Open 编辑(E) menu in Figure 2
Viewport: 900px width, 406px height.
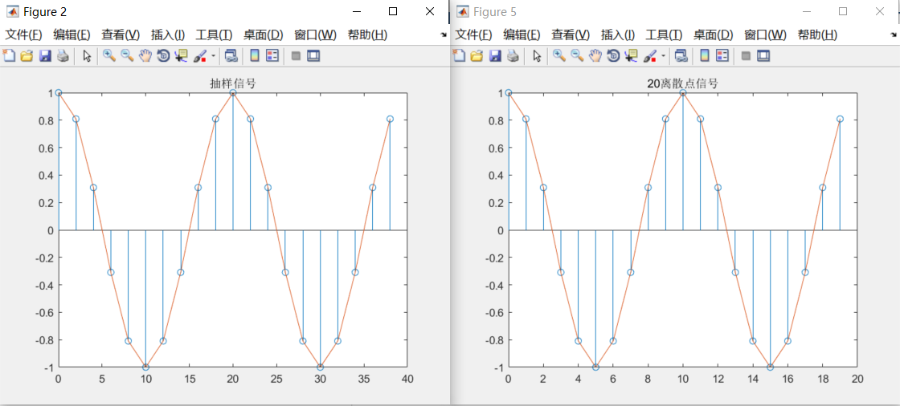coord(72,35)
